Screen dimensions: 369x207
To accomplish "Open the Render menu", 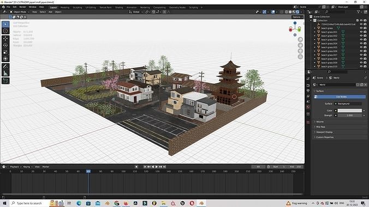I will click(22, 7).
